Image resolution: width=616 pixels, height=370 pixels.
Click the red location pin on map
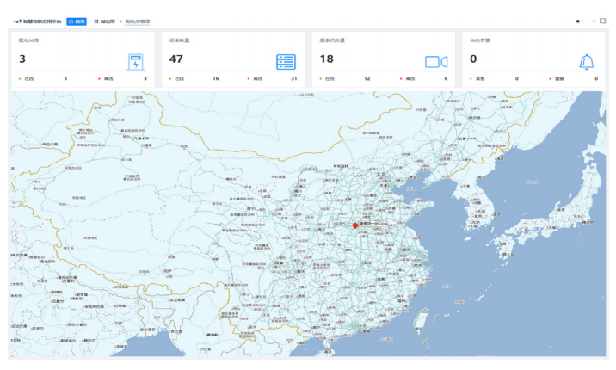(355, 225)
